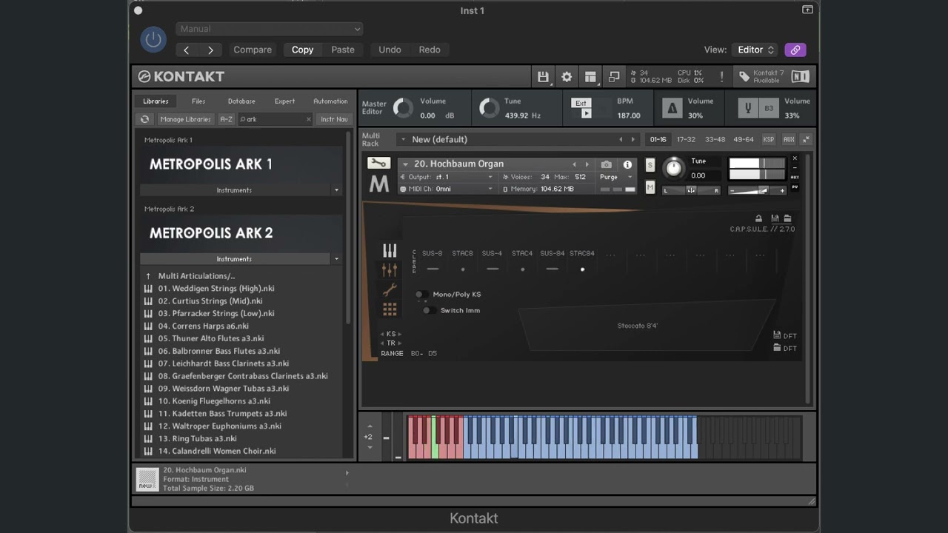Open the Output st. 1 dropdown

(447, 177)
